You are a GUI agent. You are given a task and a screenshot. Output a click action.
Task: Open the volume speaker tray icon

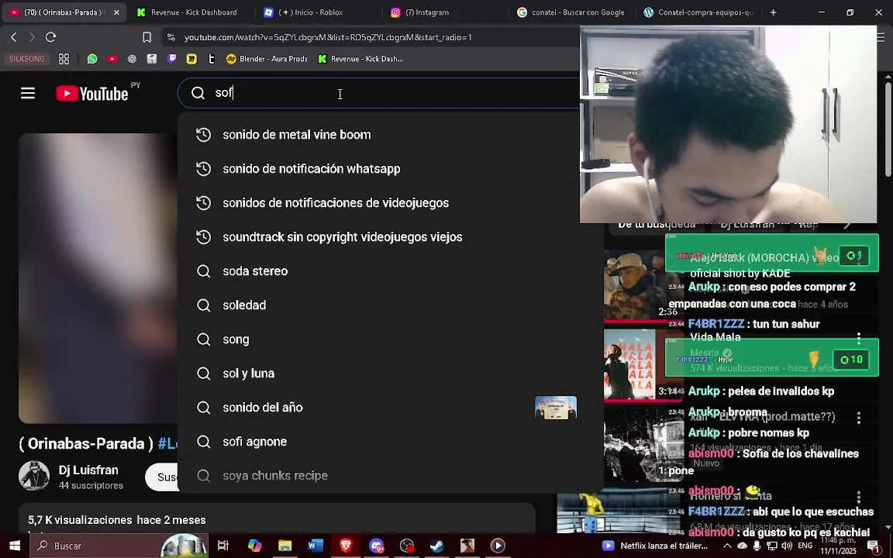pyautogui.click(x=787, y=546)
